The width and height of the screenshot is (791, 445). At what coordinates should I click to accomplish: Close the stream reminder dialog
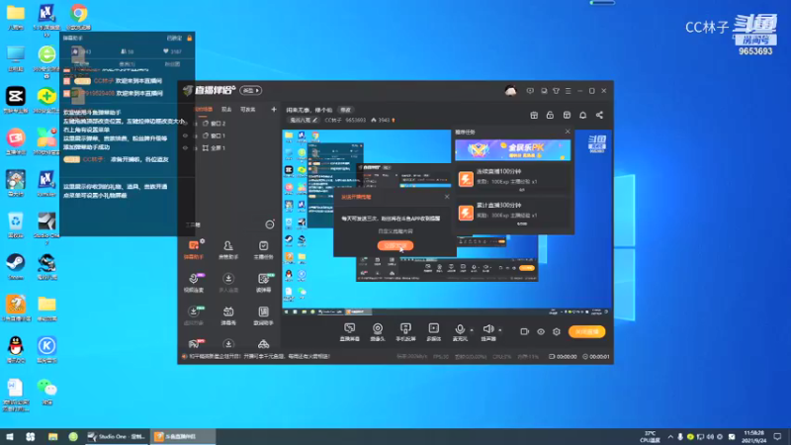click(447, 197)
